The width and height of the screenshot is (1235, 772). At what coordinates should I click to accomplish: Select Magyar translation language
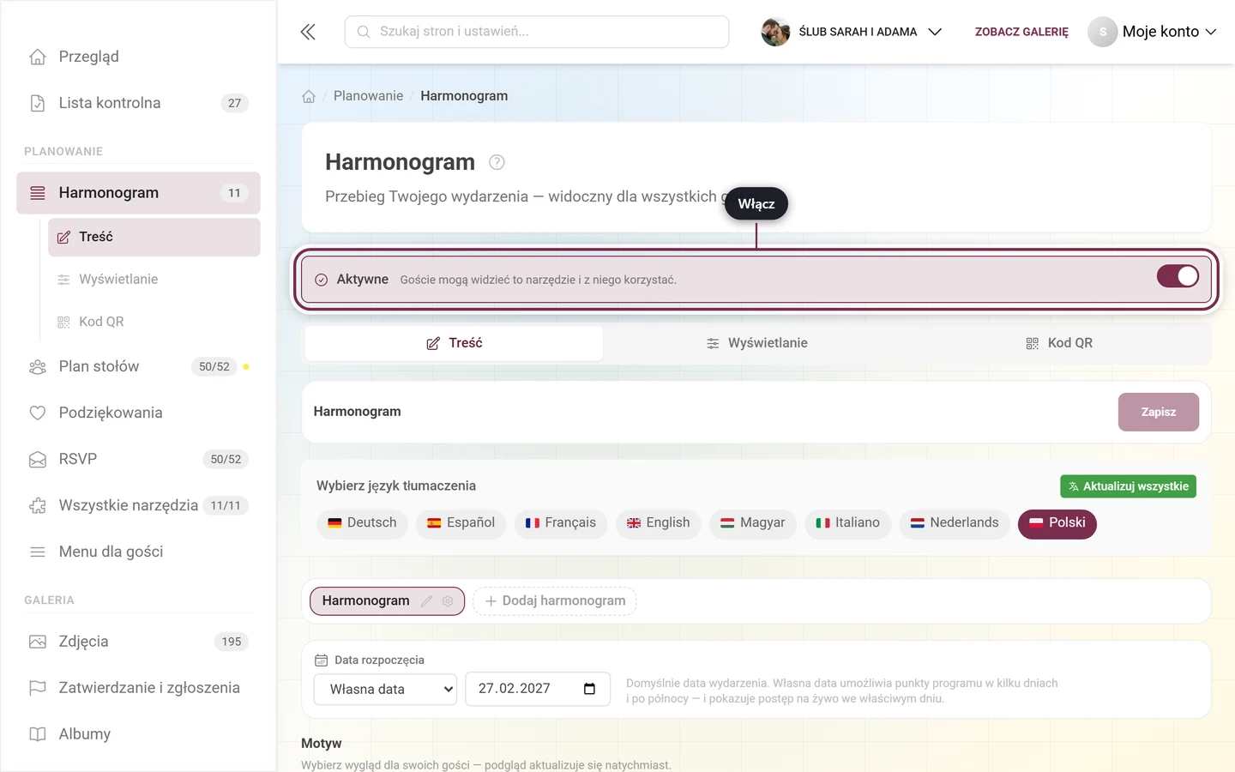click(753, 523)
